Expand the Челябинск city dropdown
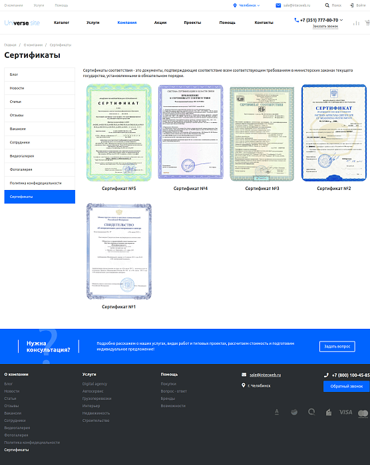 (x=249, y=5)
